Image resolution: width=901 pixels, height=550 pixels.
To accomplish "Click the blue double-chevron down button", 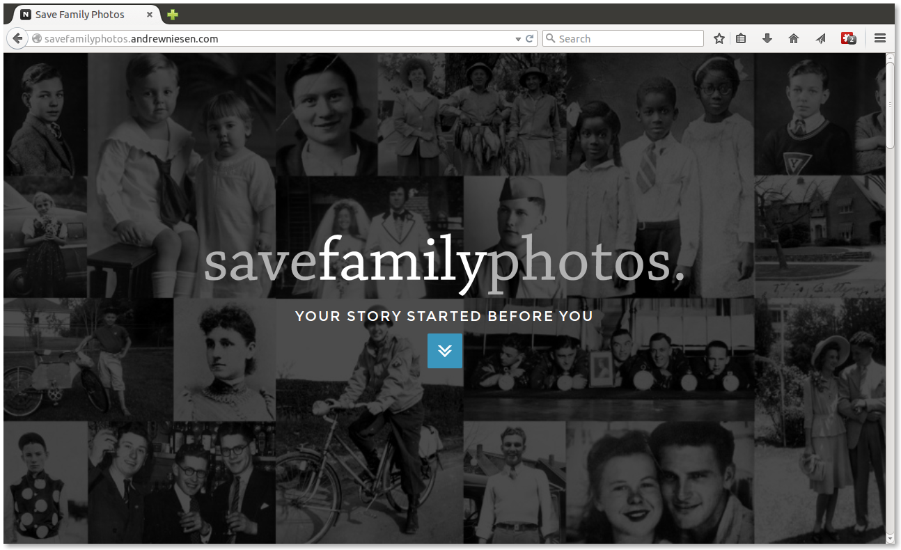I will coord(445,351).
